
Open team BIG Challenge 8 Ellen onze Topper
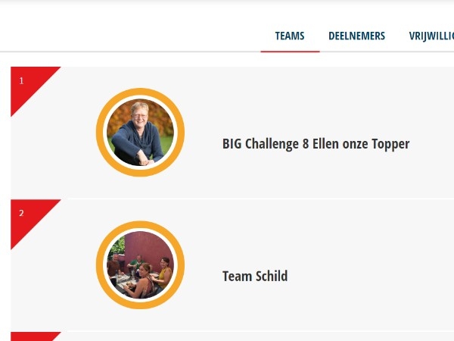(316, 144)
